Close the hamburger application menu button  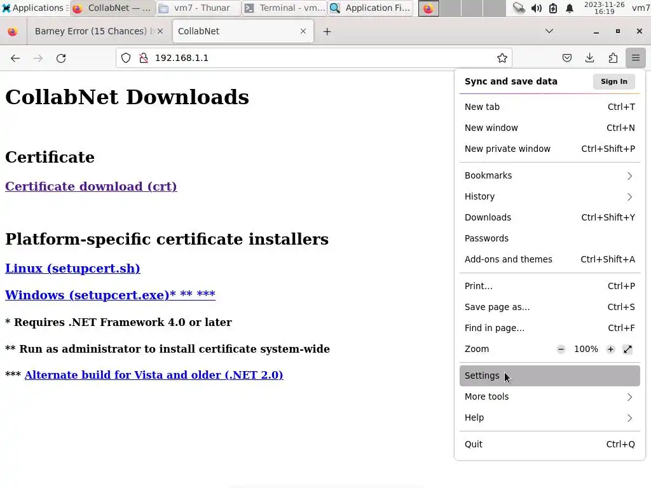tap(635, 58)
